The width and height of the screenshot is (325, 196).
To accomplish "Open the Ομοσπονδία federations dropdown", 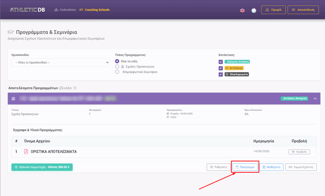I will [x=61, y=63].
